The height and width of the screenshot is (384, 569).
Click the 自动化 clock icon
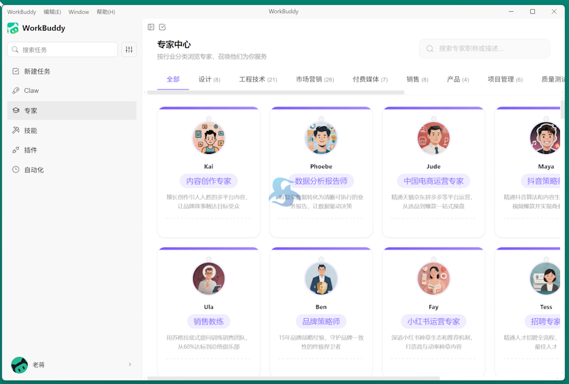point(15,169)
